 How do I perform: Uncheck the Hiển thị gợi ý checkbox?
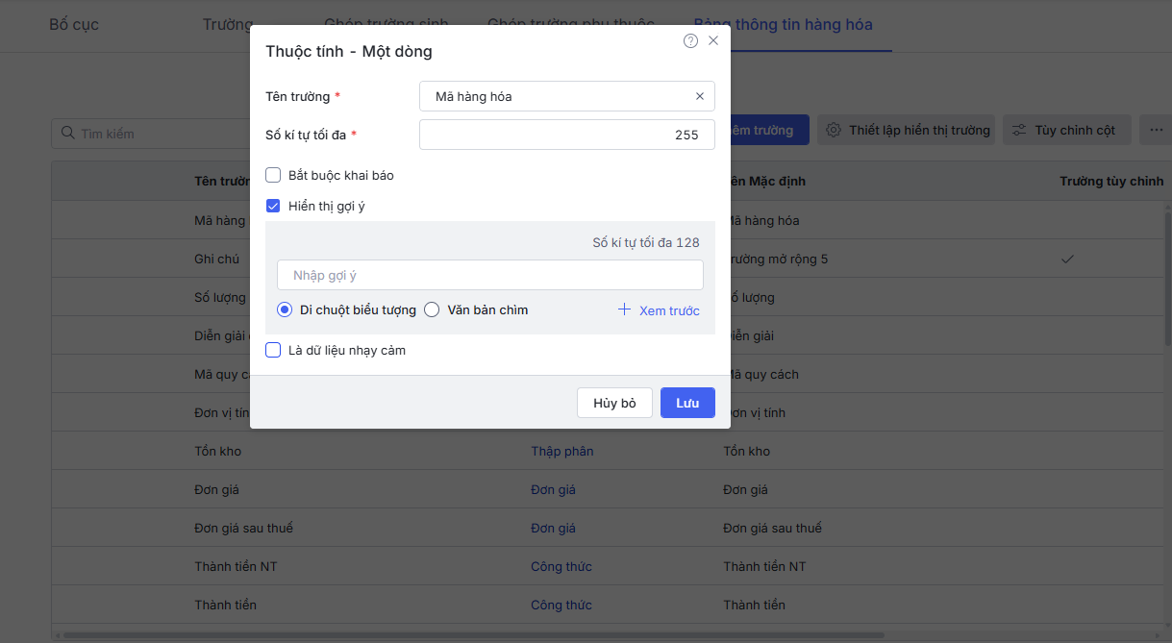pos(273,206)
